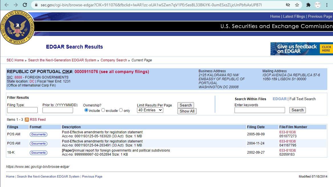Screen dimensions: 333x187
Task: Go to Previous Page in the top banner
Action: tap(320, 16)
